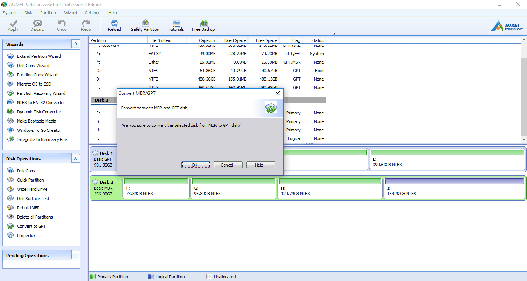This screenshot has height=281, width=527.
Task: Close the Convert MBR/GPT dialog
Action: pos(277,93)
